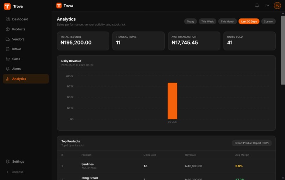Image resolution: width=285 pixels, height=180 pixels.
Task: Open the Intake page
Action: pos(26,49)
